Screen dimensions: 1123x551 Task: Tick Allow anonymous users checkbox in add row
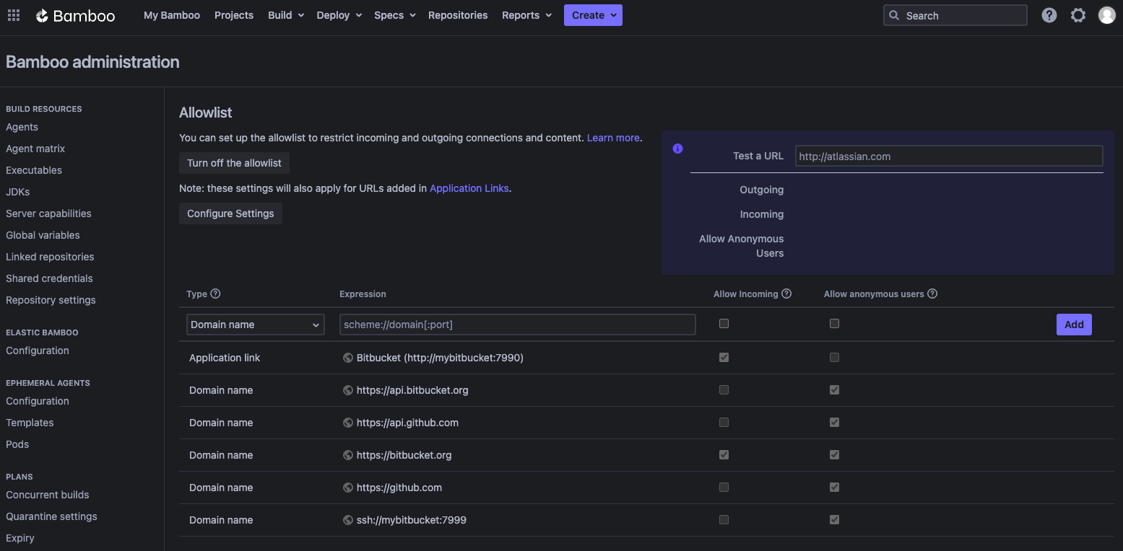834,324
